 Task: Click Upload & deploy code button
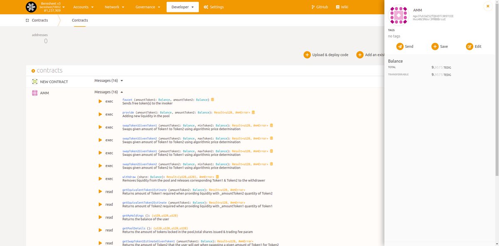click(x=326, y=55)
